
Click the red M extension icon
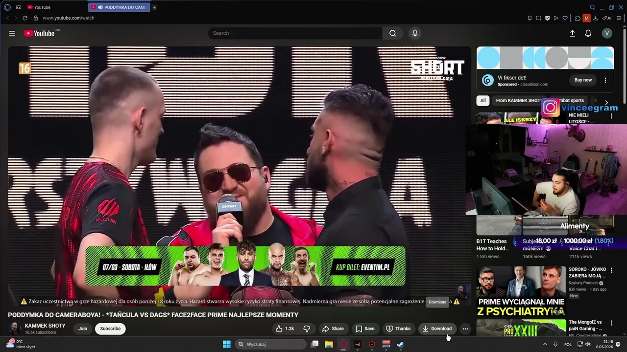(x=586, y=18)
